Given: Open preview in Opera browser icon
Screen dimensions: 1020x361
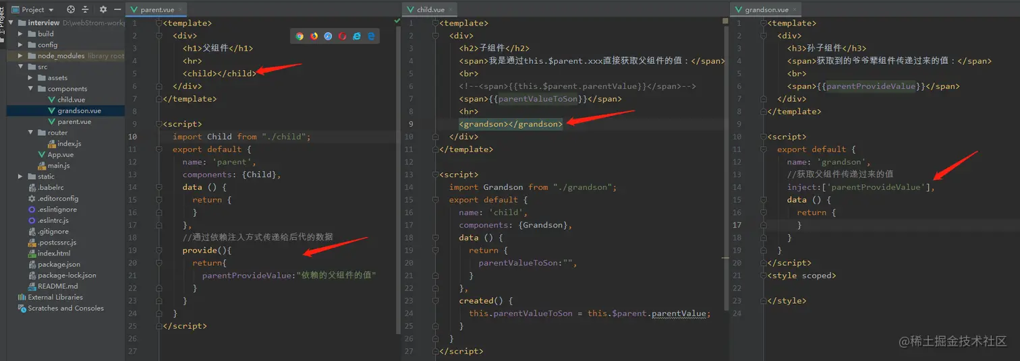Looking at the screenshot, I should pyautogui.click(x=343, y=36).
